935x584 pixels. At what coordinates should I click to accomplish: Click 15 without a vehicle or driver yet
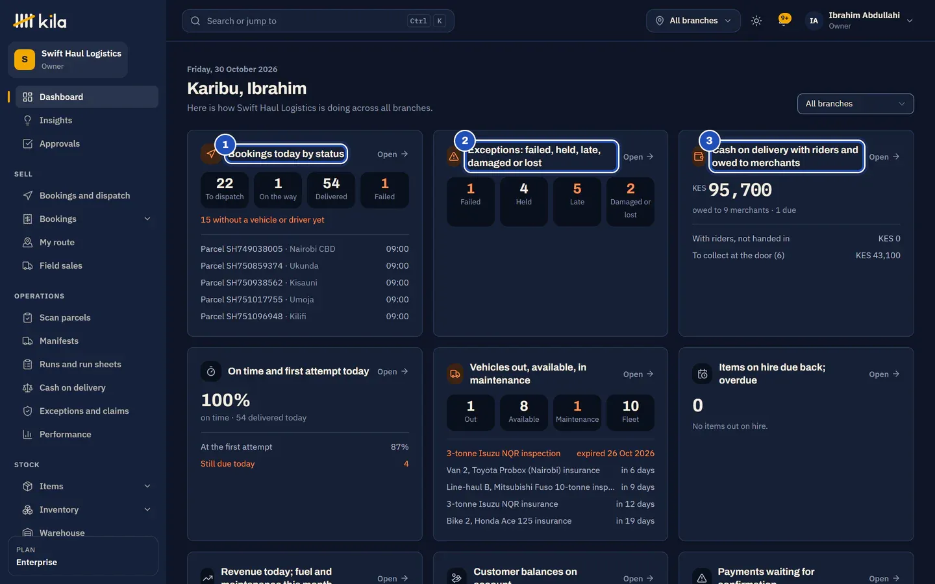(262, 219)
